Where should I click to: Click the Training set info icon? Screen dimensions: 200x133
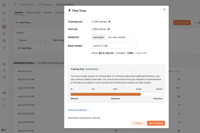pos(109,22)
